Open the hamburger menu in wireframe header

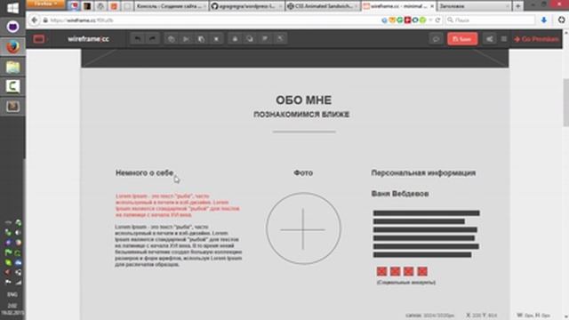(x=504, y=39)
